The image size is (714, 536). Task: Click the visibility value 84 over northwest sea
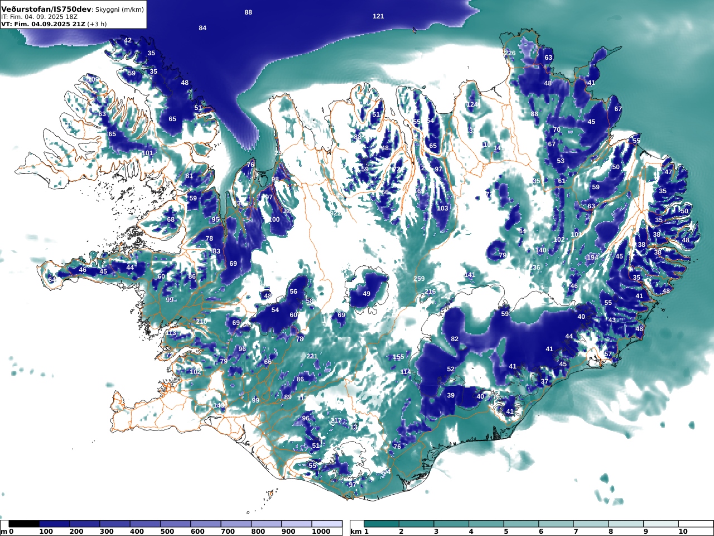(202, 28)
